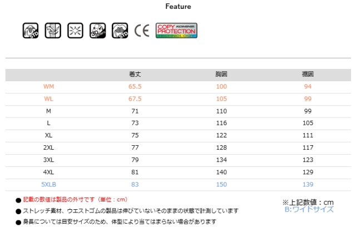Click the 83 length value for 5XLB
The height and width of the screenshot is (227, 356).
click(135, 184)
